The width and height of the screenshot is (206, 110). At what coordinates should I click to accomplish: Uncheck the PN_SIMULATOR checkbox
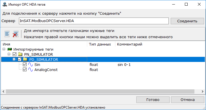(14, 54)
